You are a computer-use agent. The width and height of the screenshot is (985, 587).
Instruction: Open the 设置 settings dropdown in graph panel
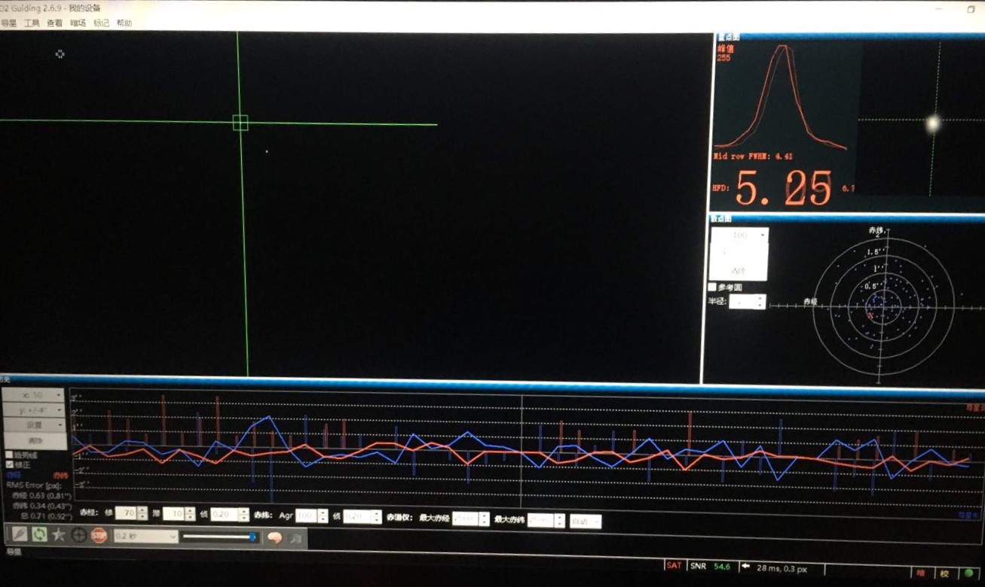[x=34, y=425]
